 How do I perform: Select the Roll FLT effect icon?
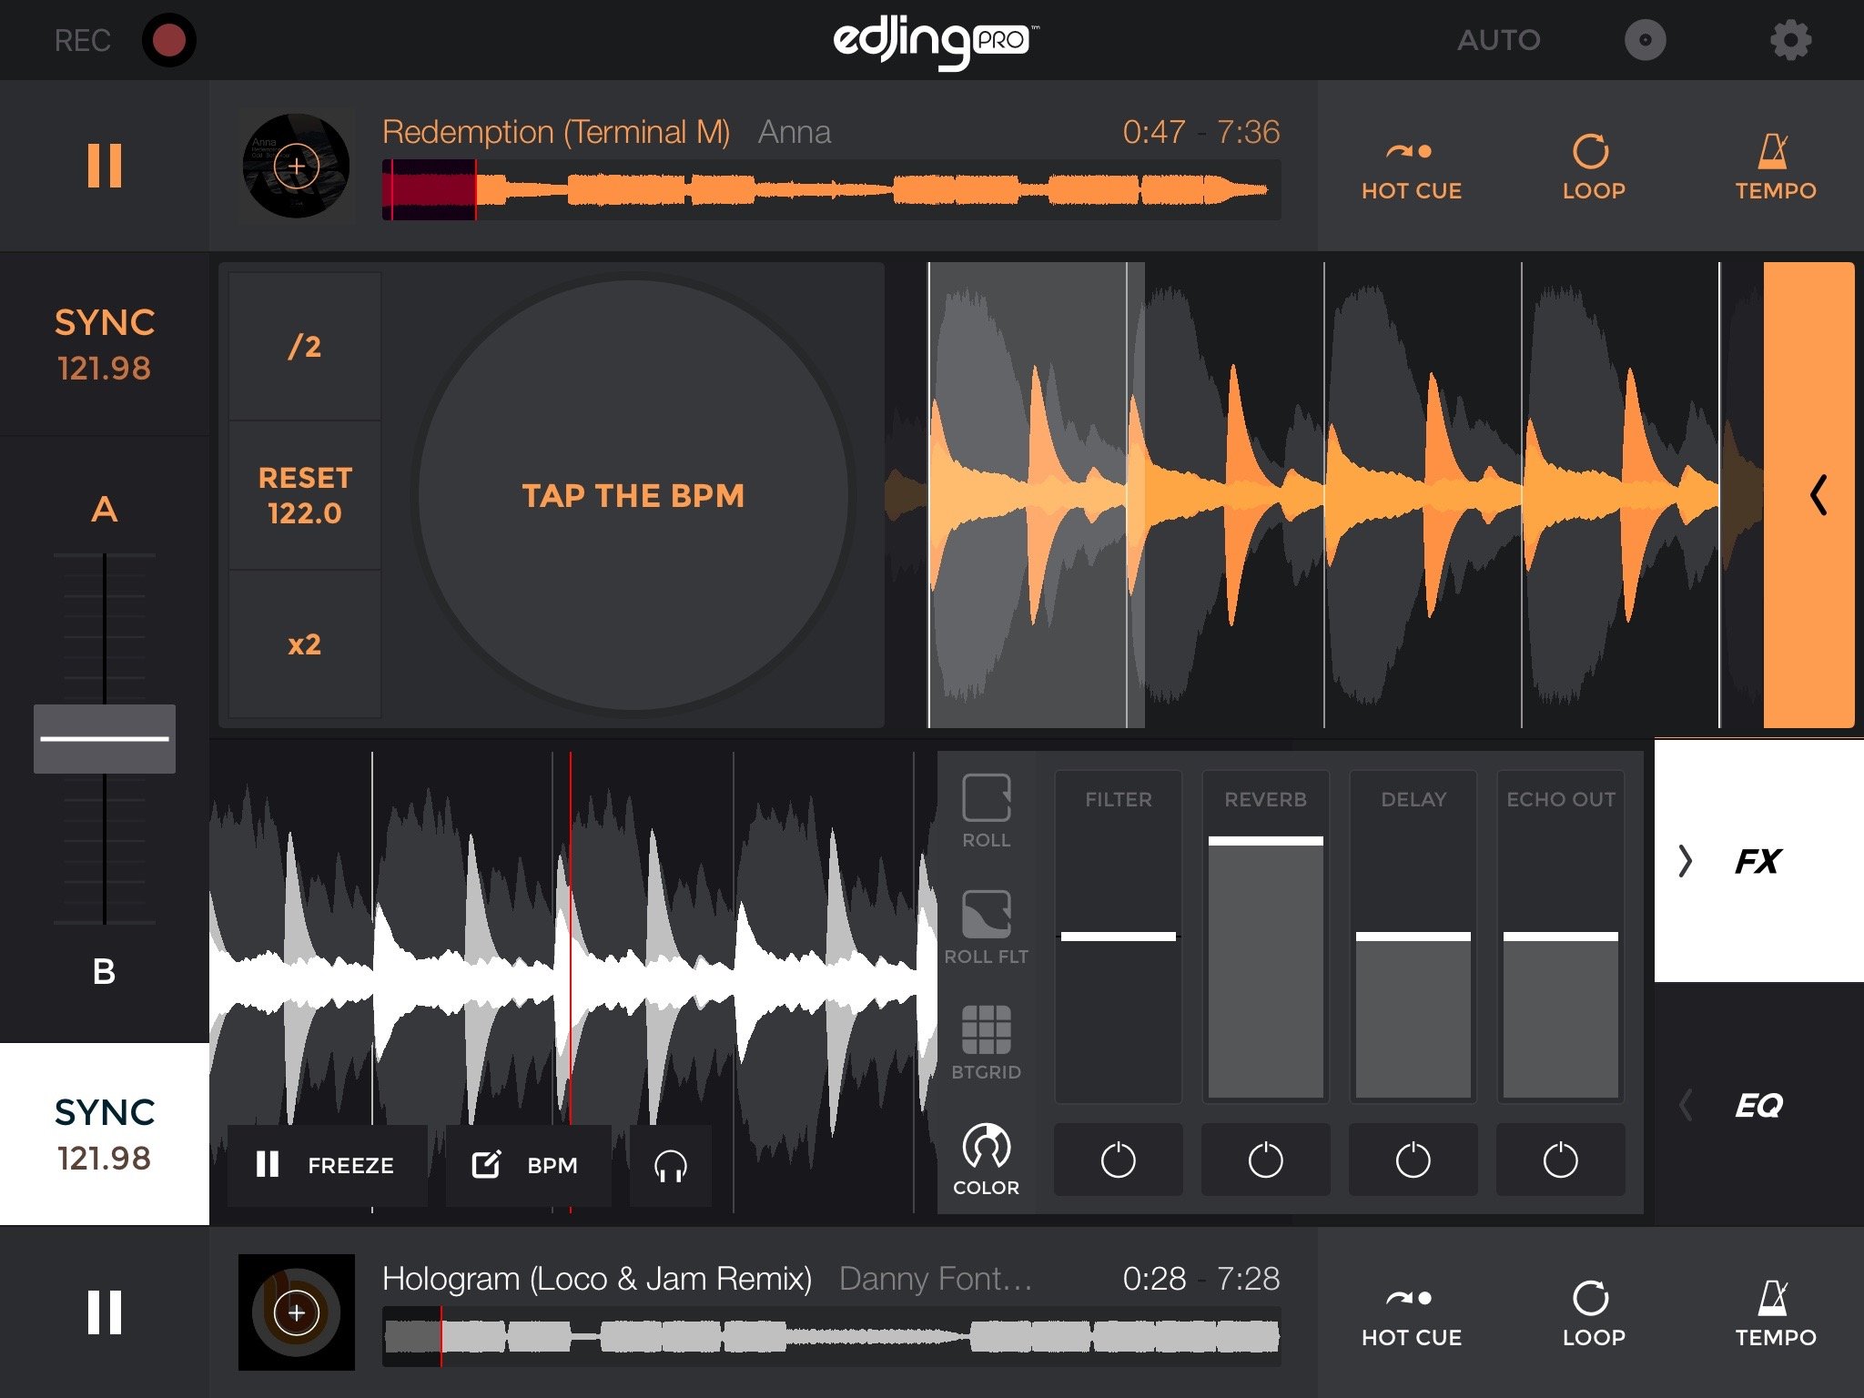pyautogui.click(x=986, y=927)
